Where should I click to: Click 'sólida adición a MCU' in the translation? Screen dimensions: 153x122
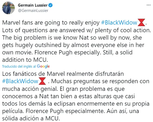pyautogui.click(x=31, y=118)
